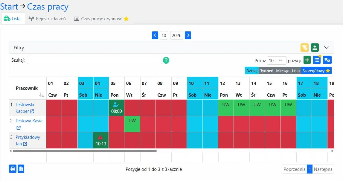Click the user-edit icon in Kacper's 05 cell
343x181 pixels.
click(x=116, y=105)
